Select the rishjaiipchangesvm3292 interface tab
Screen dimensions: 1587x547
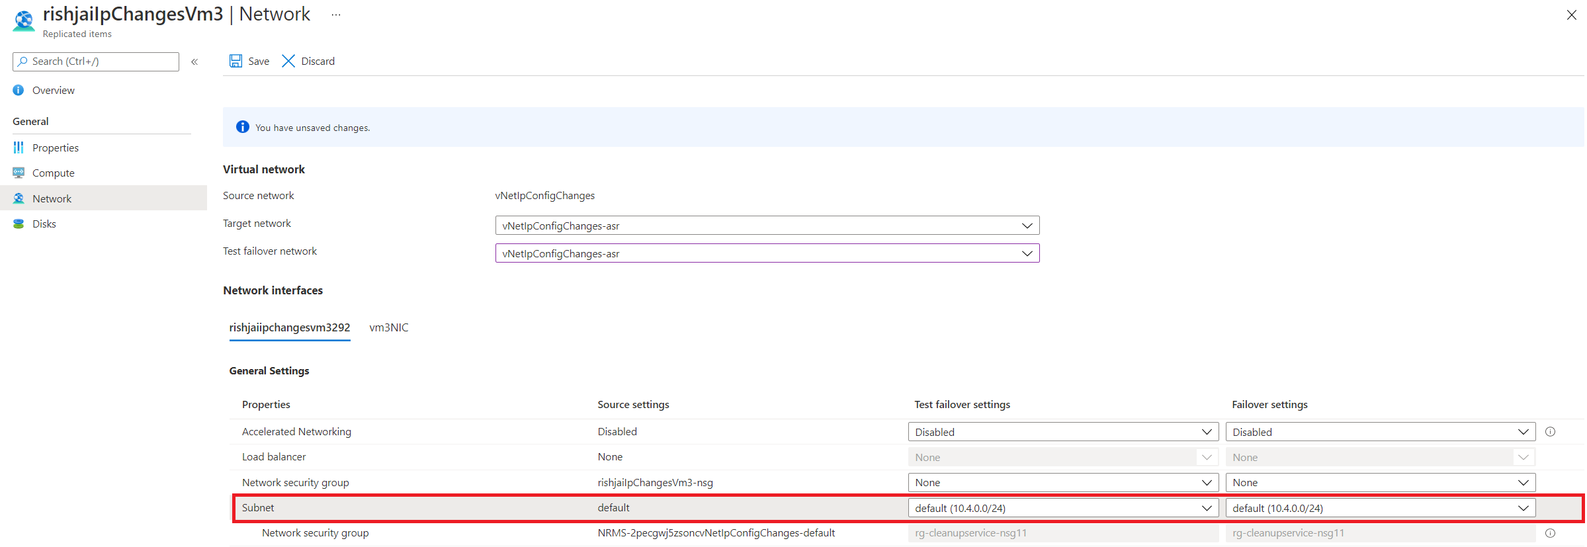290,327
